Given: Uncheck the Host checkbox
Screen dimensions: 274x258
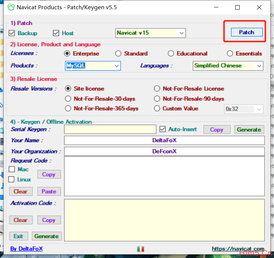Looking at the screenshot, I should [56, 33].
